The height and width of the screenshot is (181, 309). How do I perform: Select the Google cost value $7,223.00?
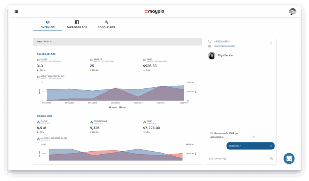151,128
